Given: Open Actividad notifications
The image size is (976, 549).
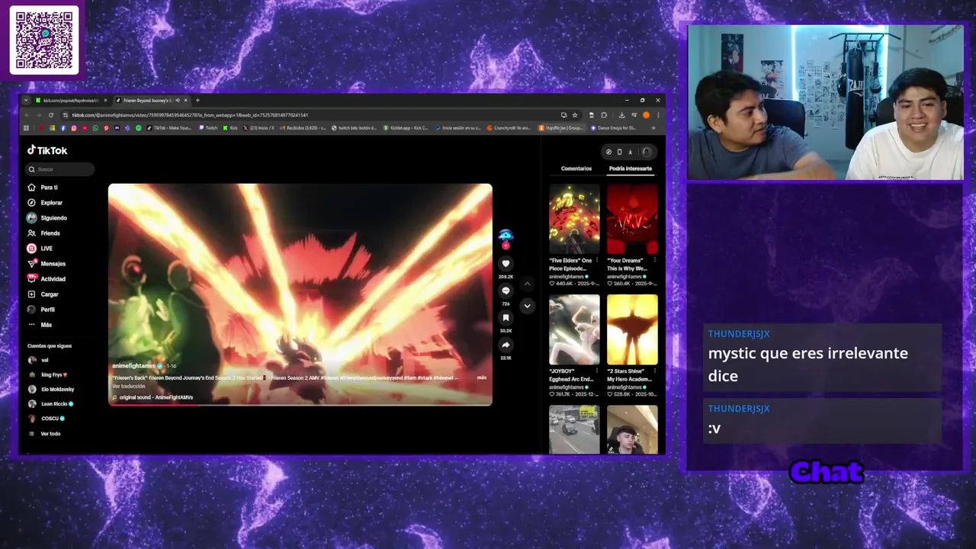Looking at the screenshot, I should coord(47,279).
